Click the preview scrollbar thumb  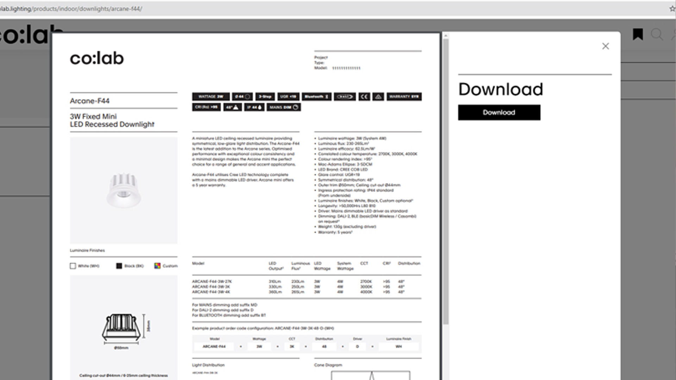pyautogui.click(x=446, y=181)
